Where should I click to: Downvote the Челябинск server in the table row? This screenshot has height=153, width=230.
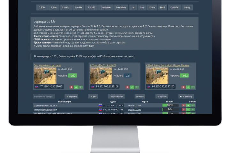point(184,105)
